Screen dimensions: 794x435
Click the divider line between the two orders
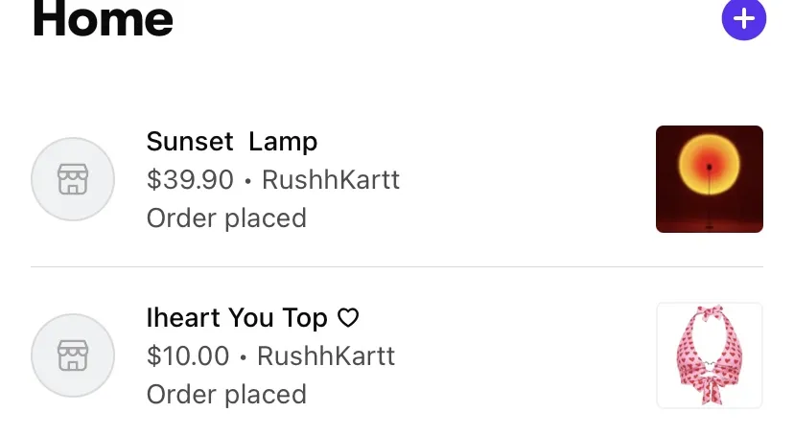tap(397, 266)
